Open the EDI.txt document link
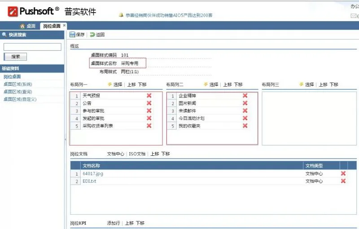The height and width of the screenshot is (229, 359). pyautogui.click(x=89, y=181)
